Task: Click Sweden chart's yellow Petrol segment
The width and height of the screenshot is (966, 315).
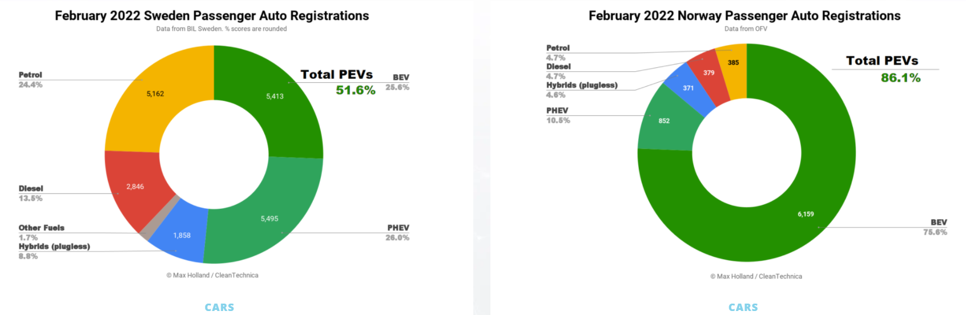Action: [155, 94]
